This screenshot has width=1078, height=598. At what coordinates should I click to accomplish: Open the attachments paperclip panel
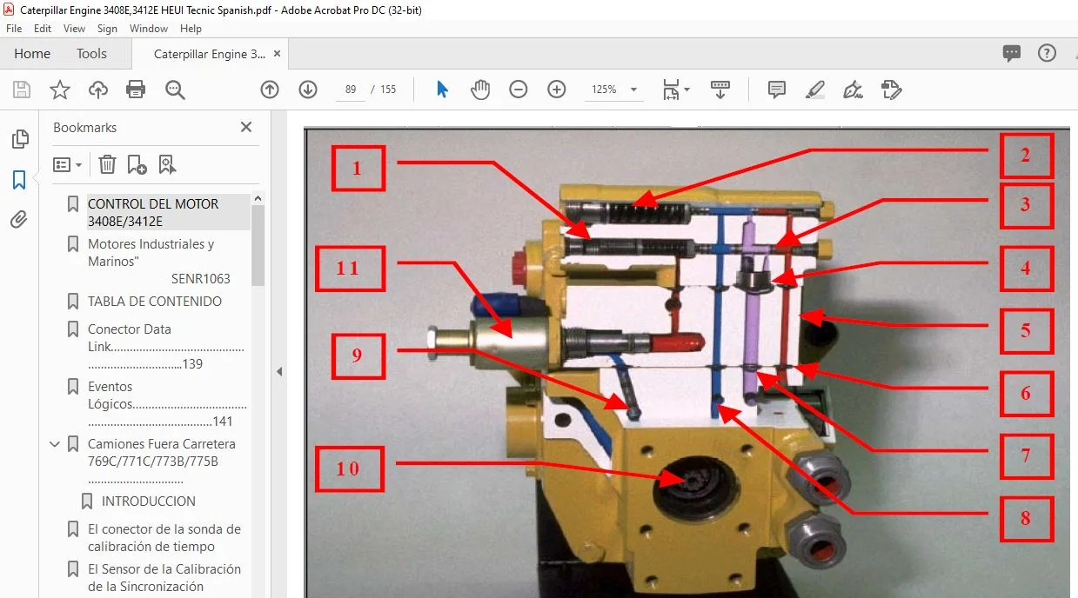(19, 220)
